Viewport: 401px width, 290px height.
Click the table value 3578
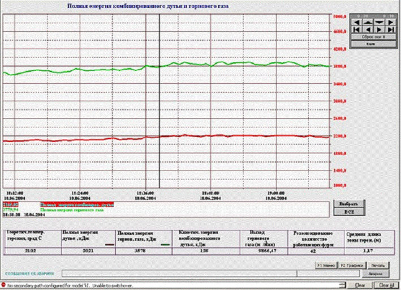pos(140,251)
